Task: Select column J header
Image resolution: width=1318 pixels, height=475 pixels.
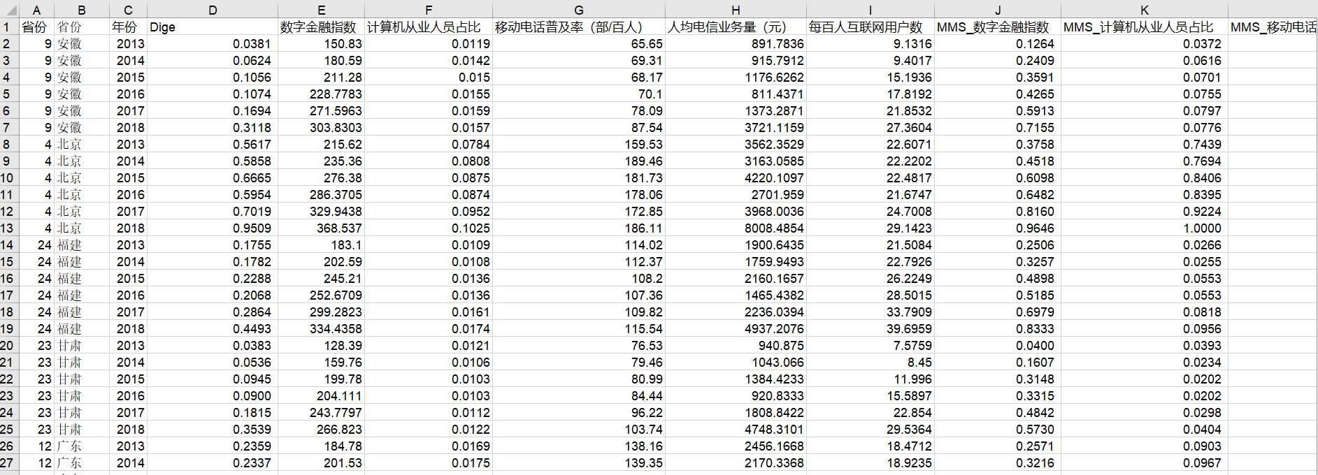Action: click(998, 10)
